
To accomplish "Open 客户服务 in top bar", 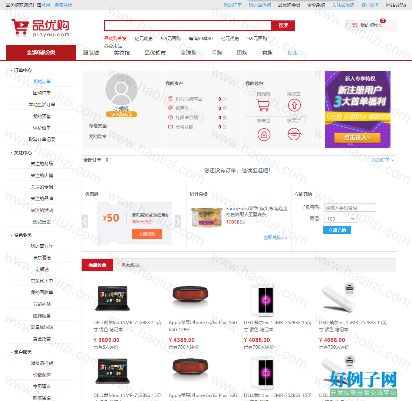I will (370, 5).
